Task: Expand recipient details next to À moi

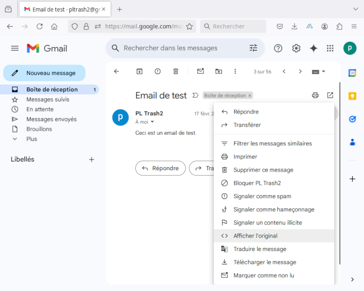Action: tap(152, 122)
